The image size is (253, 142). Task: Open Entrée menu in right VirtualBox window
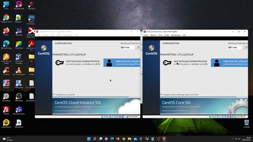click(x=166, y=35)
